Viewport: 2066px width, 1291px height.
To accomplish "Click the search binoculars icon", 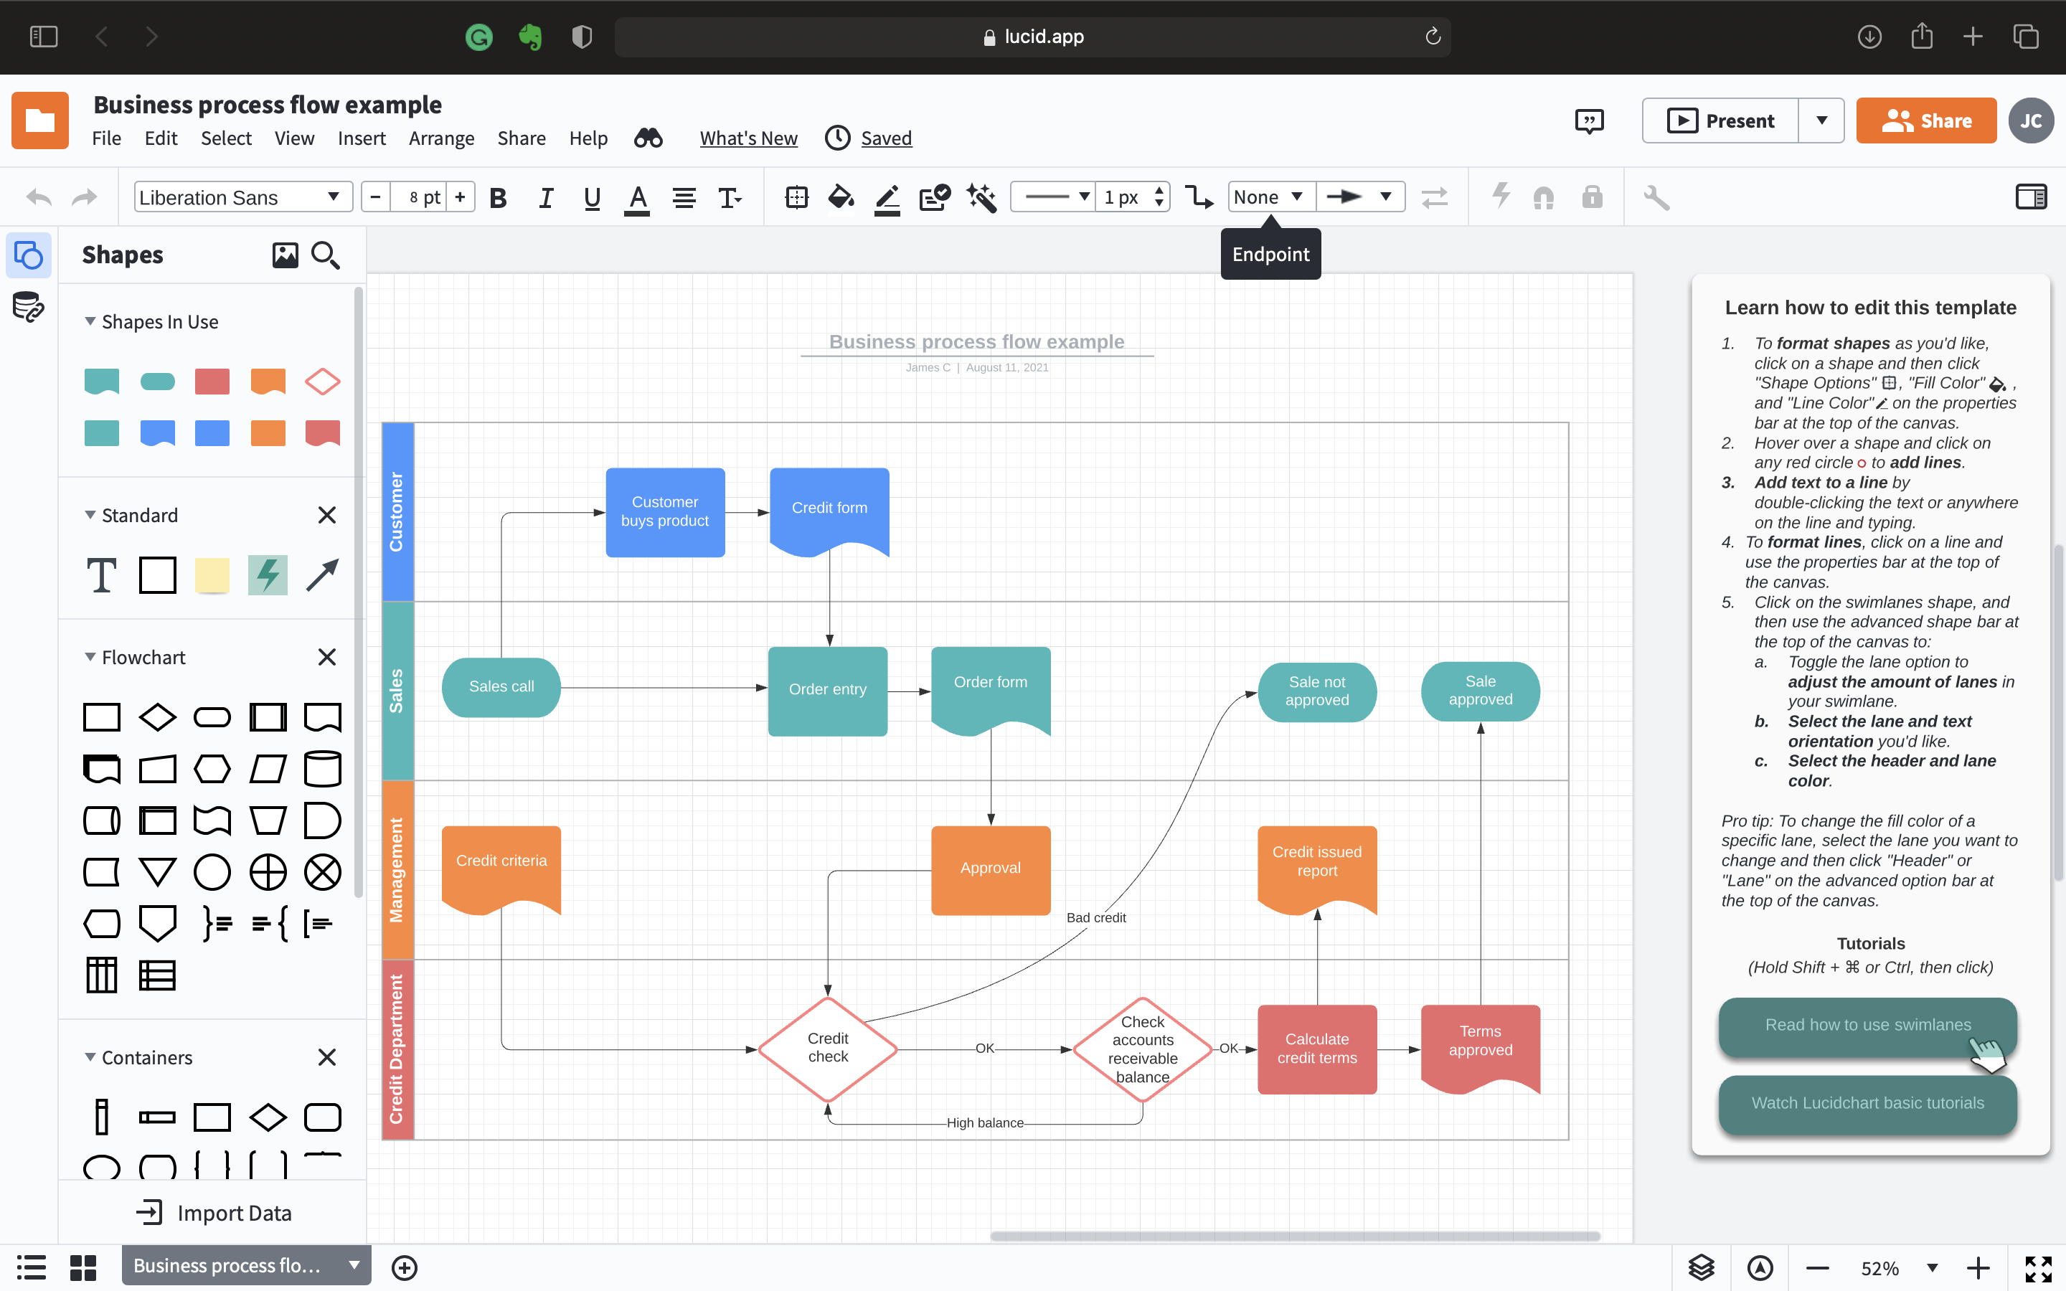I will (x=648, y=138).
